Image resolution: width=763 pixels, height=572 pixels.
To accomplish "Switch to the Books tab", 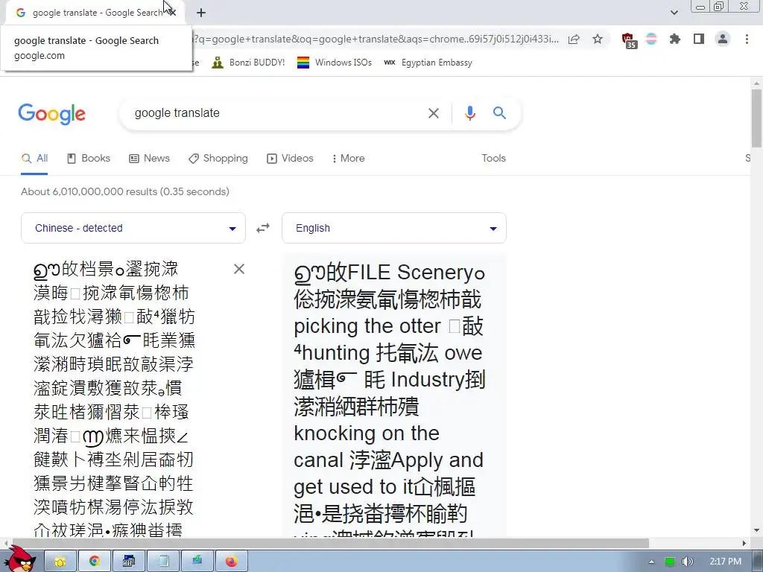I will point(89,159).
